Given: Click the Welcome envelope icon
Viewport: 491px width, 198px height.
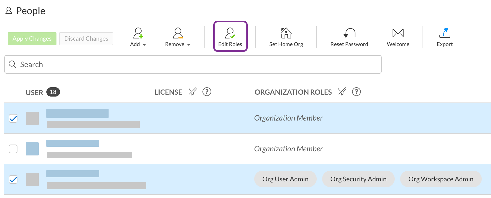Looking at the screenshot, I should point(398,33).
